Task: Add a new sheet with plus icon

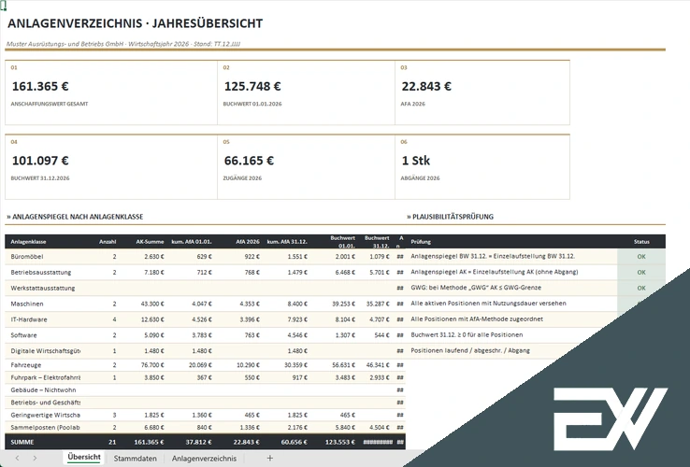Action: point(270,458)
